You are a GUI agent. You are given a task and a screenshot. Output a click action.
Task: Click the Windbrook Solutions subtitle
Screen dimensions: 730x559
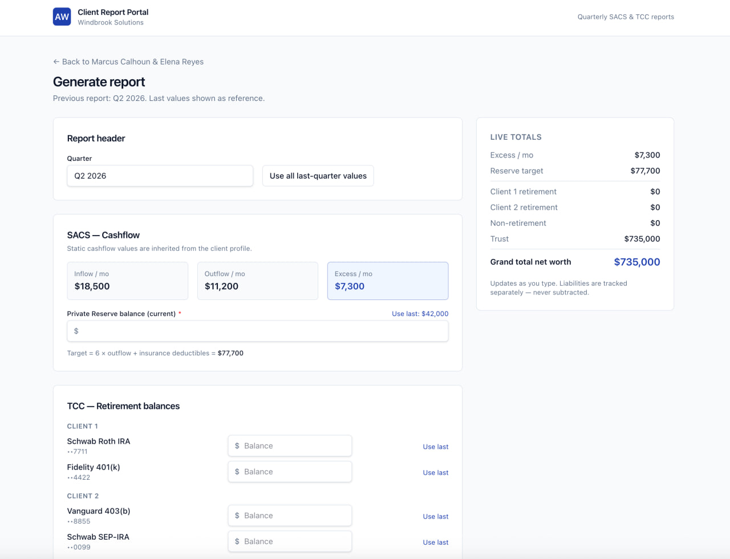pos(111,23)
